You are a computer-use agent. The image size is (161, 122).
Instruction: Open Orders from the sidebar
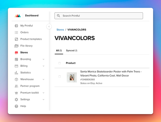pos(24,32)
